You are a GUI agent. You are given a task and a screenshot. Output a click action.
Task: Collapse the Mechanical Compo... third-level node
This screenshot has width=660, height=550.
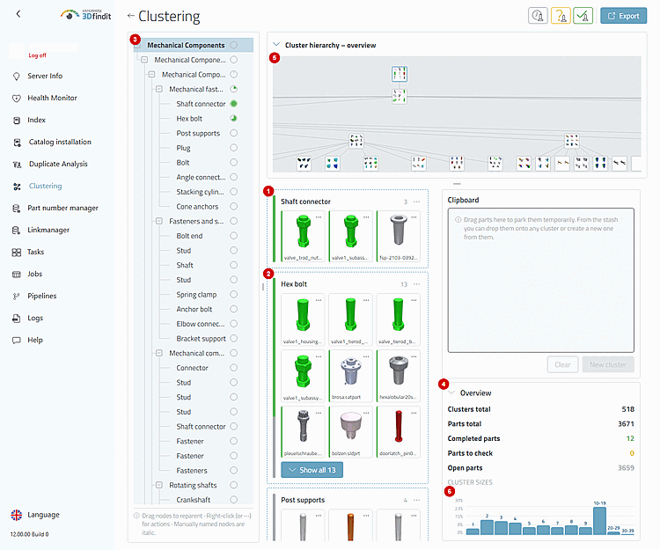pos(152,75)
